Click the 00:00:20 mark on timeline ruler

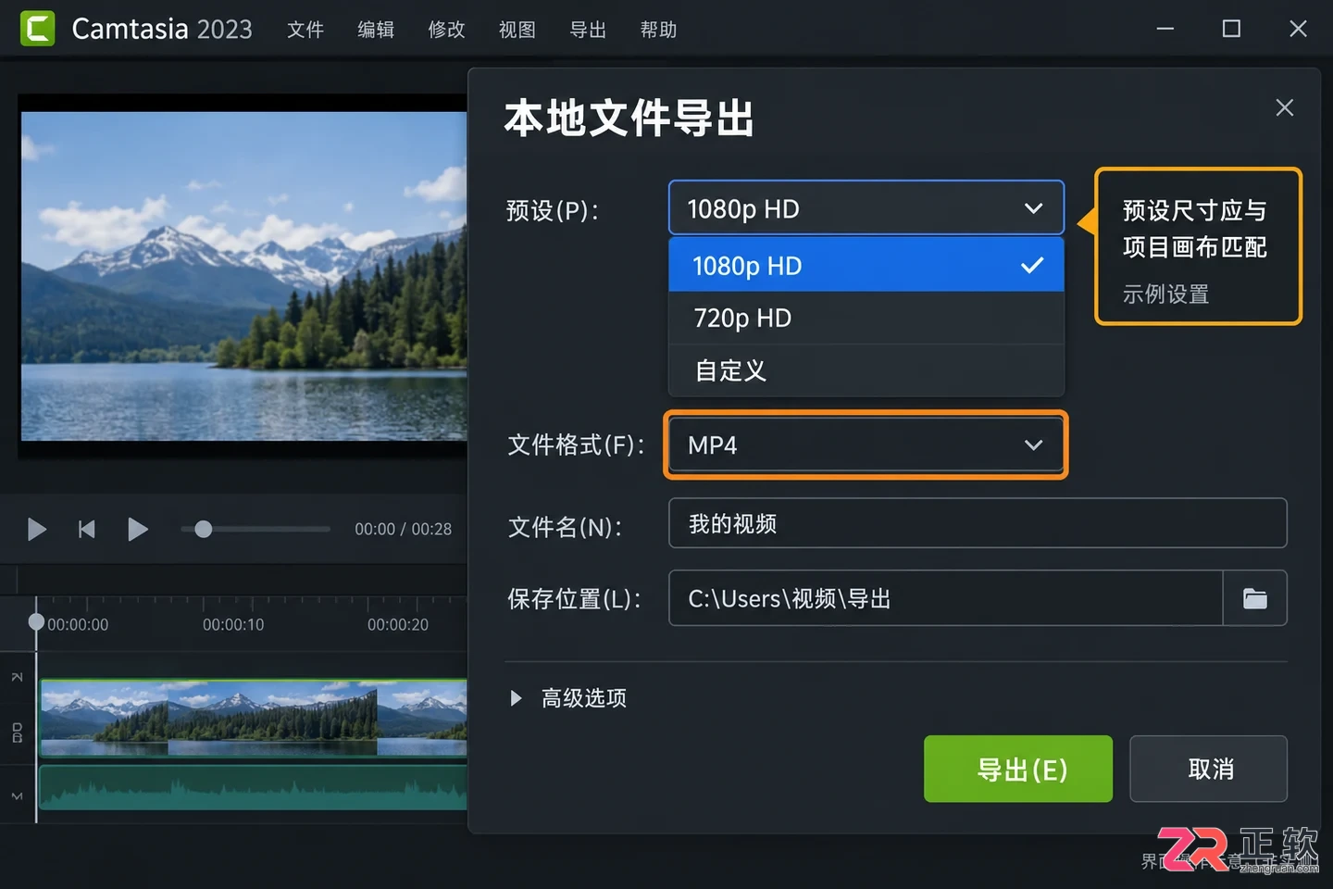[x=398, y=625]
